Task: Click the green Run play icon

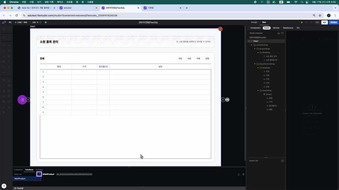Action: tap(302, 23)
